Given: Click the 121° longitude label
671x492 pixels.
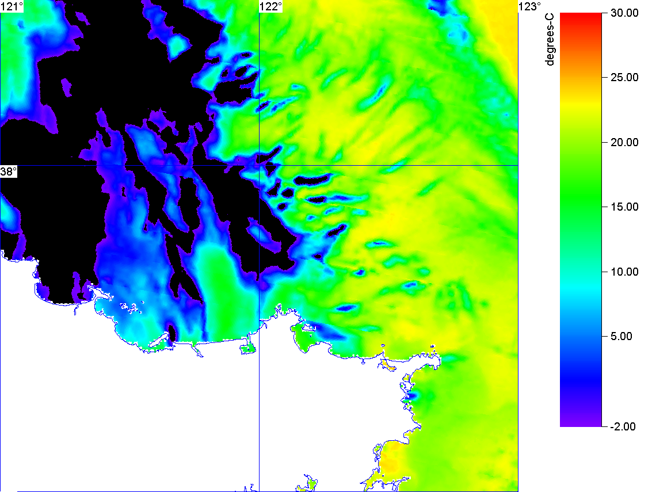Looking at the screenshot, I should click(x=12, y=6).
